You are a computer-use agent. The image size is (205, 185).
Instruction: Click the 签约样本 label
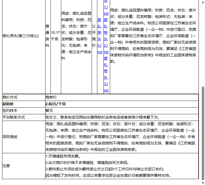coord(10,111)
